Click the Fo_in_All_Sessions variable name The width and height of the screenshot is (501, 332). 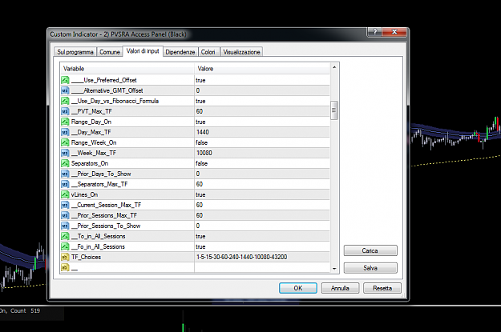click(x=98, y=246)
